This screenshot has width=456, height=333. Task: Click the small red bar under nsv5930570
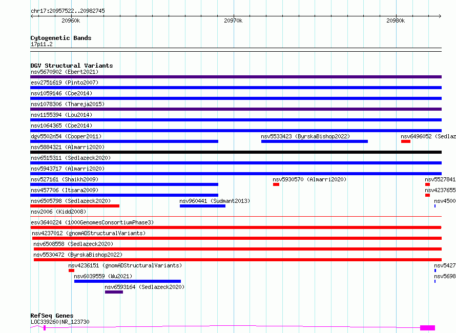pos(276,184)
